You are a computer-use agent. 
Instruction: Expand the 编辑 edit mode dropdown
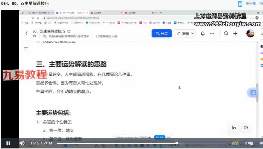(186, 33)
